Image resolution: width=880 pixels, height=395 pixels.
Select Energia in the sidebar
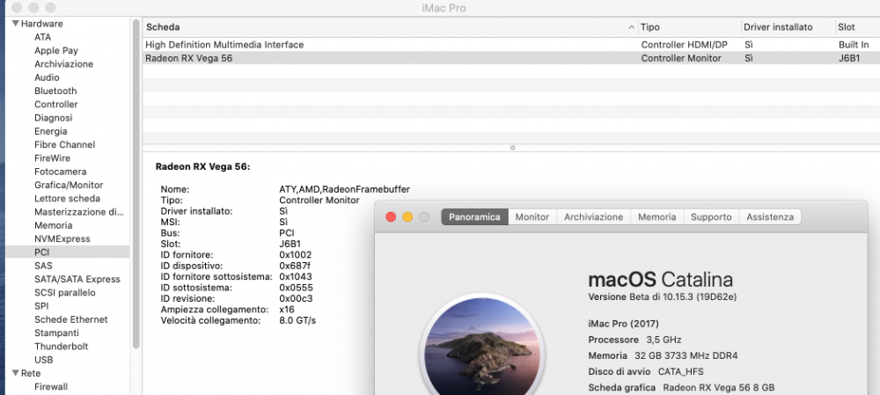(50, 131)
